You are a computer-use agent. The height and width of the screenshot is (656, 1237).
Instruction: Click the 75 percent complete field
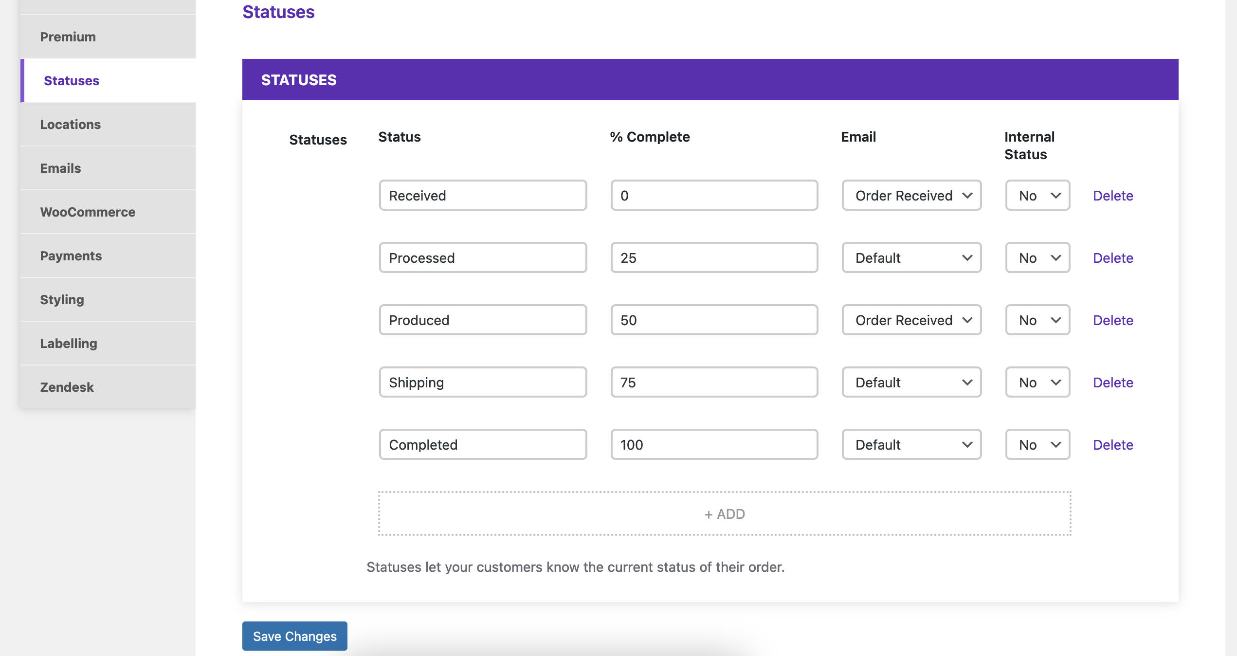(714, 382)
